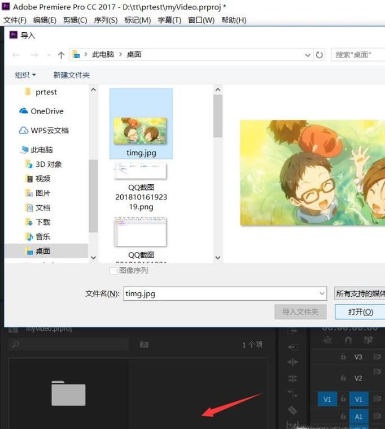Open 音乐 folder in tree

pyautogui.click(x=37, y=237)
